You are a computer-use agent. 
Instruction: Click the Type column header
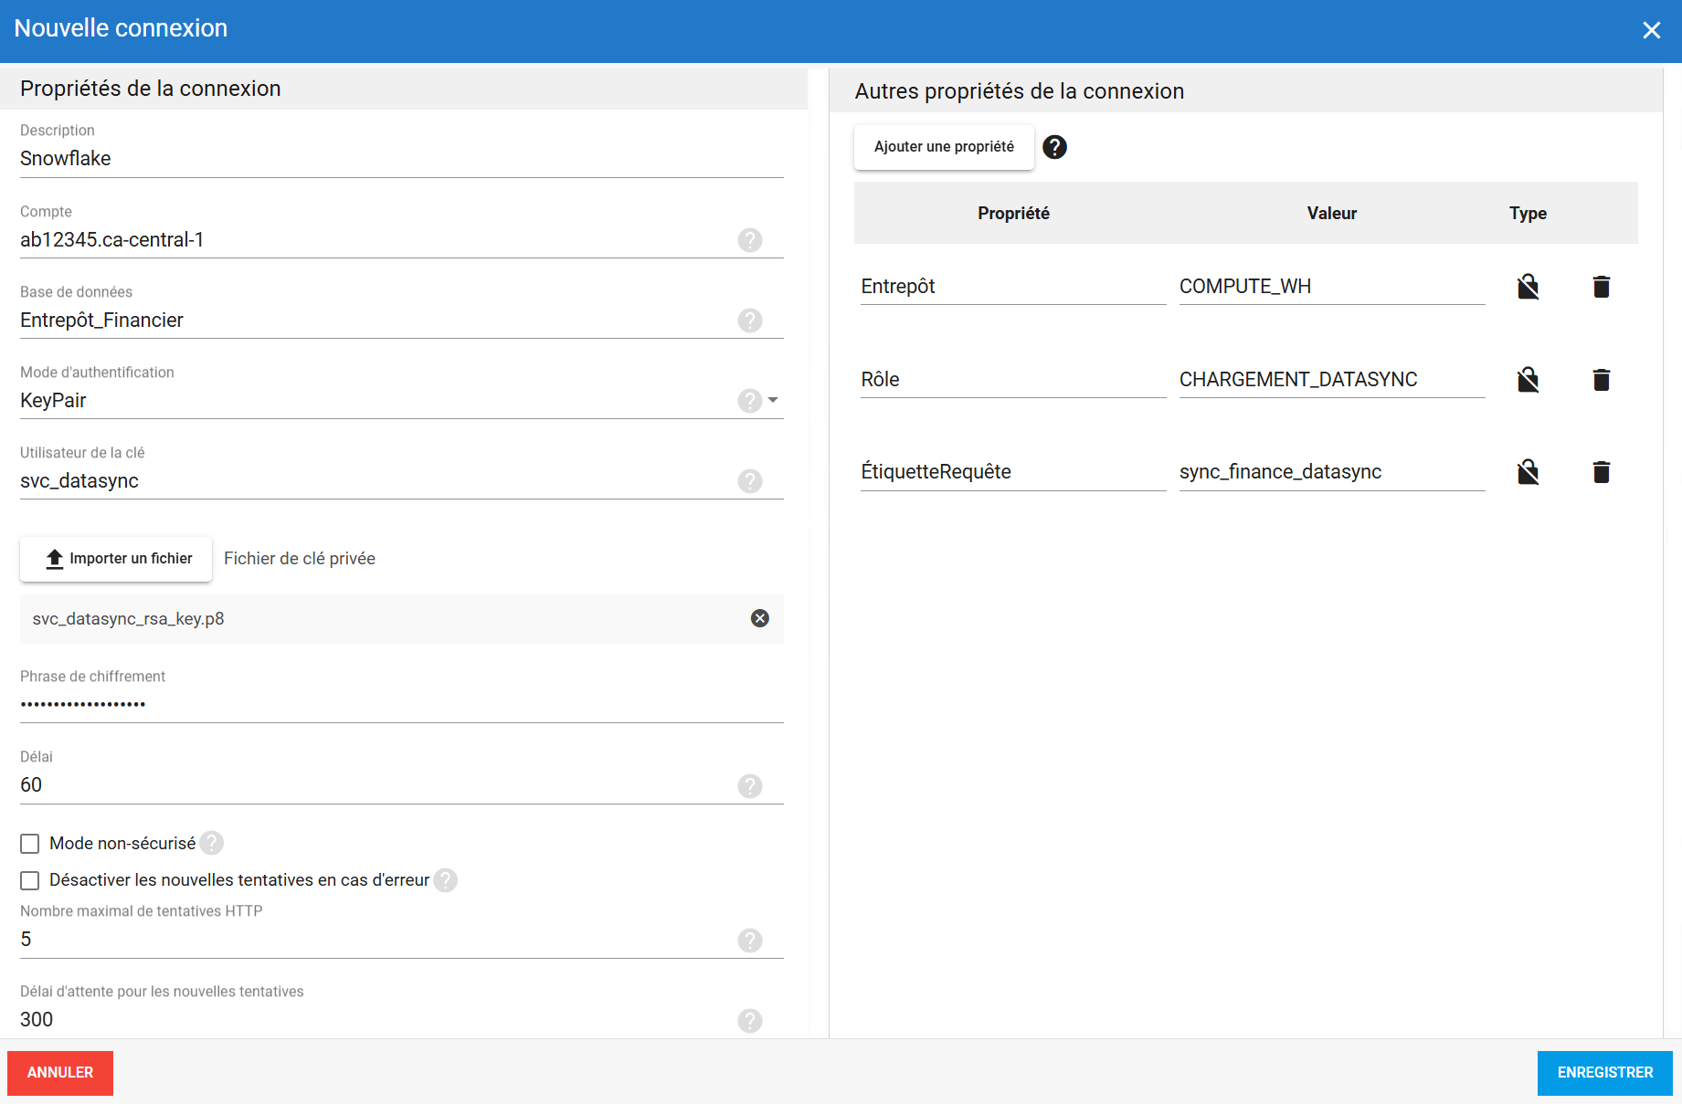1528,214
